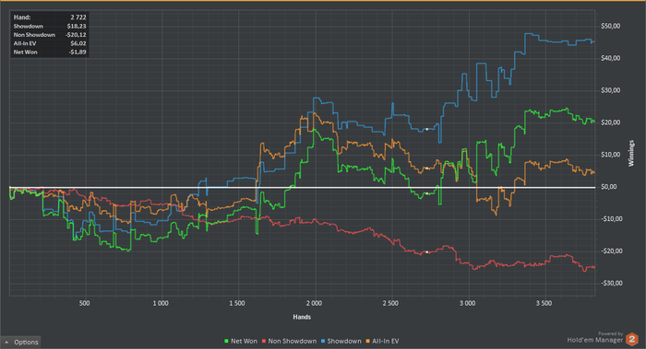
Task: Click the -$30,00 axis label
Action: pyautogui.click(x=611, y=283)
